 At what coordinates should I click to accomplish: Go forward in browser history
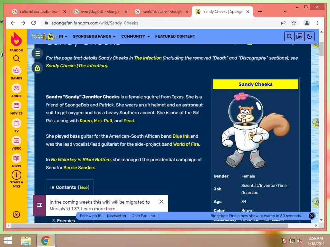(x=23, y=23)
